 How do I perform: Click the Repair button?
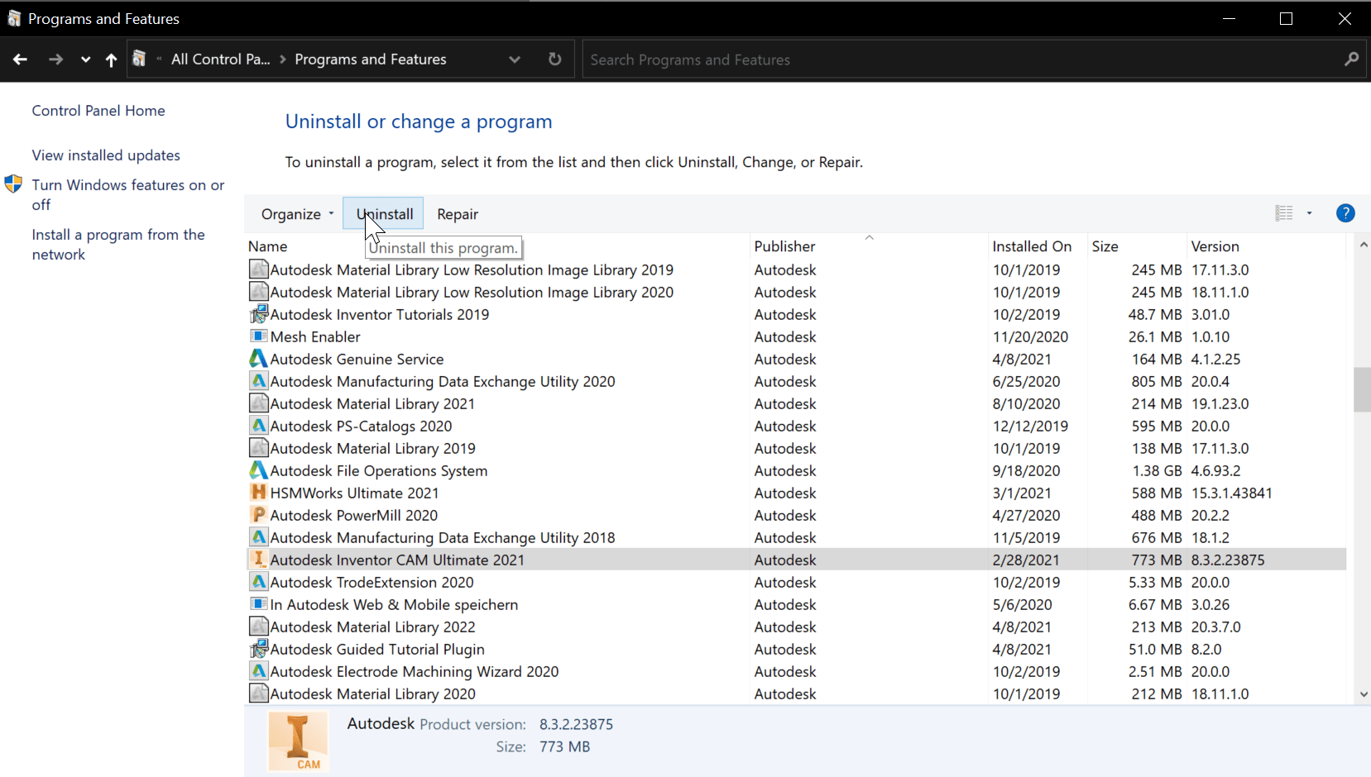[x=457, y=213]
